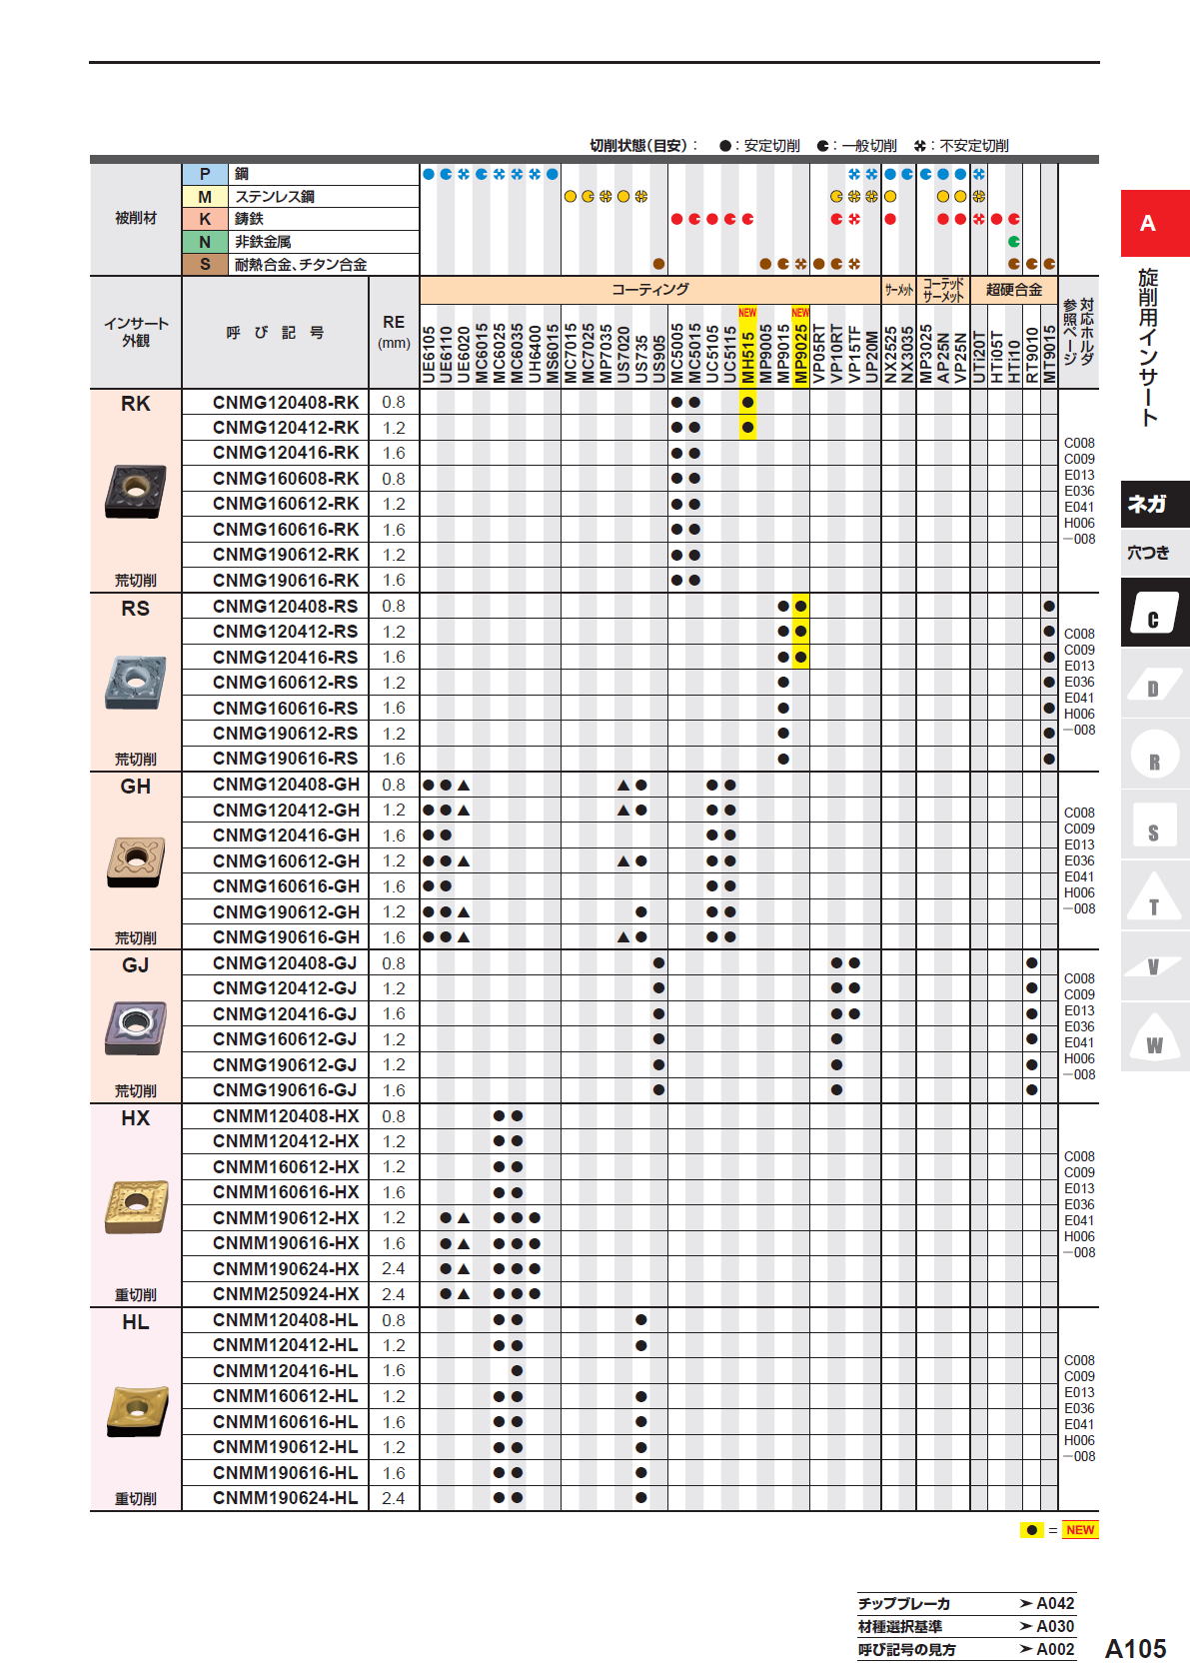
Task: Select row CNMG190616-RK
Action: pyautogui.click(x=619, y=580)
